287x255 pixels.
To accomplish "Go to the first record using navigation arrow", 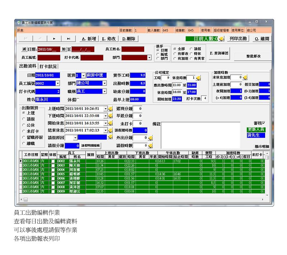I will pos(26,39).
